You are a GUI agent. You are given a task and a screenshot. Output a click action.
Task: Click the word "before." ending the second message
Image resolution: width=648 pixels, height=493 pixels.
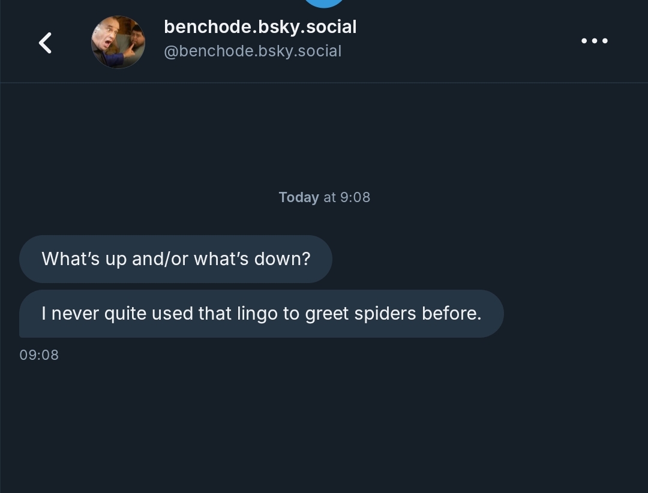pyautogui.click(x=451, y=314)
